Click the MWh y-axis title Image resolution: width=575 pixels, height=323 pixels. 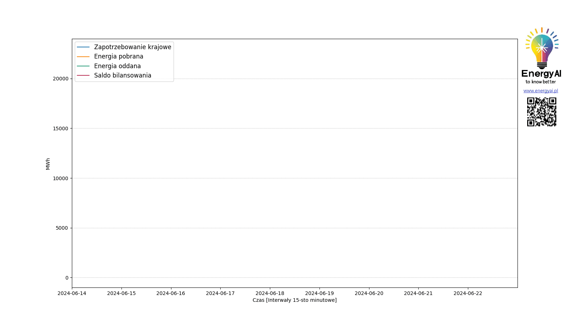(x=48, y=164)
